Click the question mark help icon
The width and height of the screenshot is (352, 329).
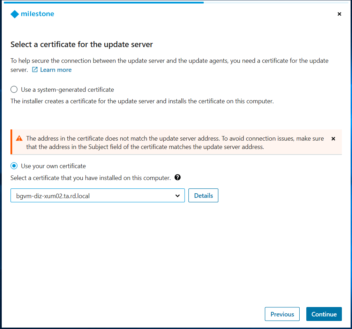[178, 178]
